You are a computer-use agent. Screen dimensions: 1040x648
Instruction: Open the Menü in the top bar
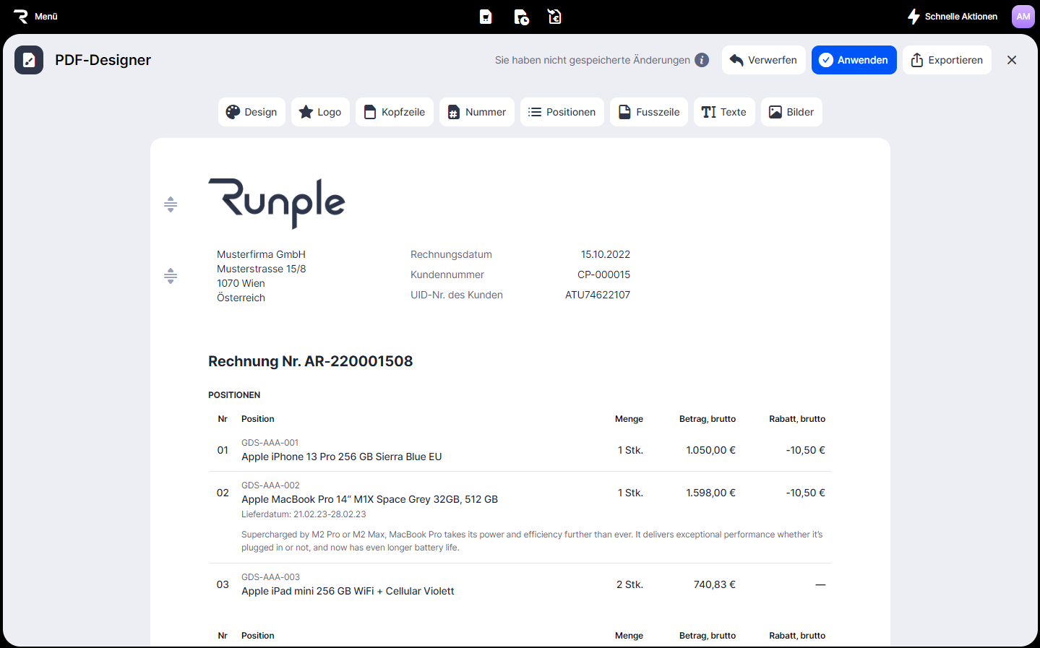35,17
